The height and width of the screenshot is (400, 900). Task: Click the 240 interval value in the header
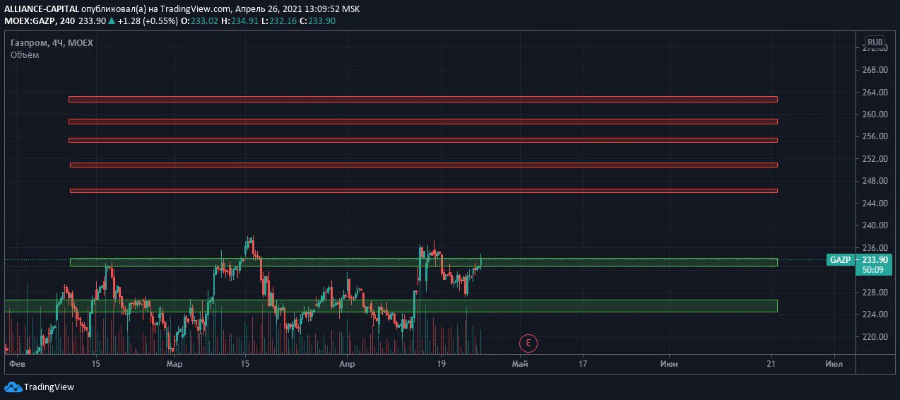tap(68, 21)
